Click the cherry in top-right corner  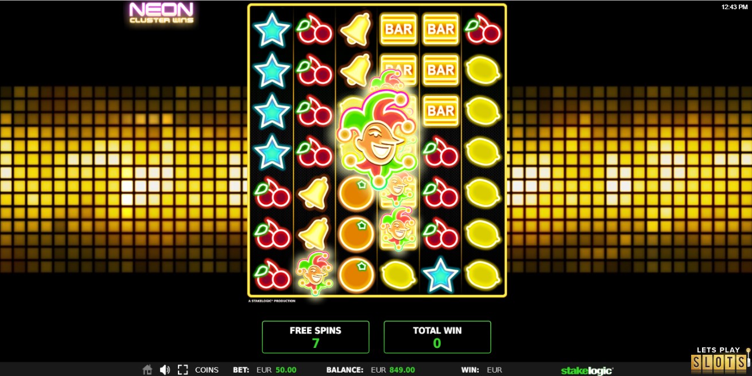click(482, 29)
